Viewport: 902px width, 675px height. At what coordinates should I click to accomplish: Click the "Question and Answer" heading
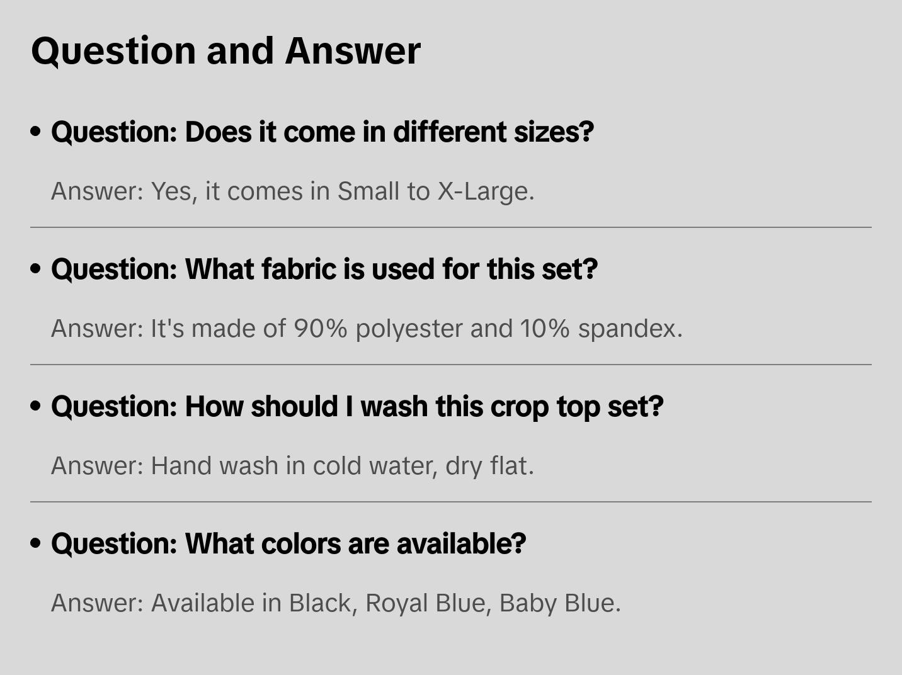226,51
